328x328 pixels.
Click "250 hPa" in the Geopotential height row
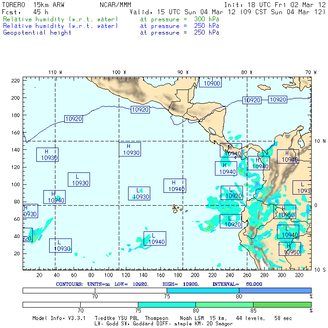coord(207,32)
